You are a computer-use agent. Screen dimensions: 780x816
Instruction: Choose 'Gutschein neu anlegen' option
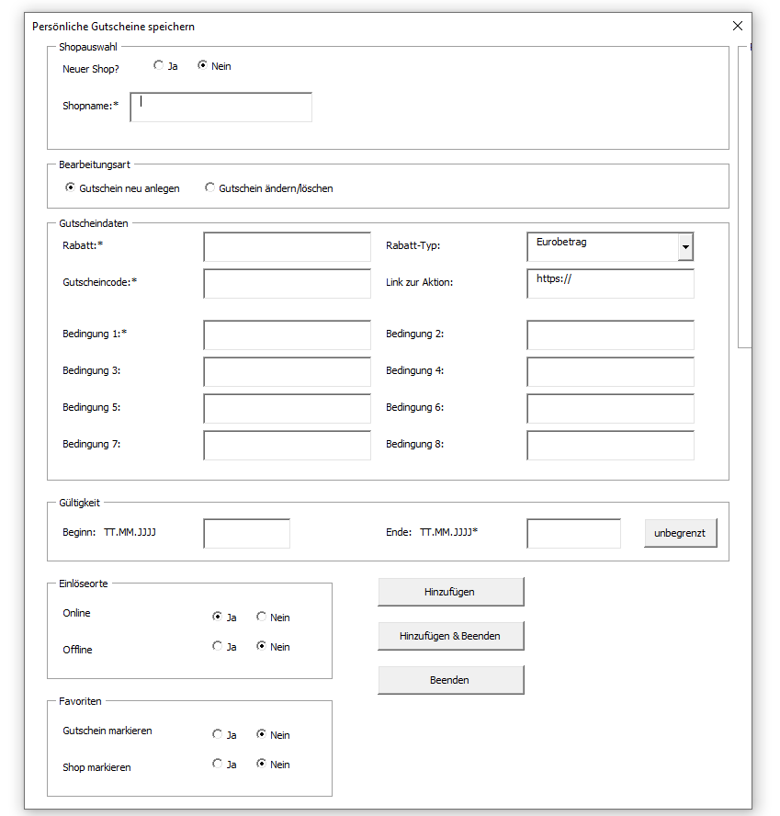click(x=71, y=187)
